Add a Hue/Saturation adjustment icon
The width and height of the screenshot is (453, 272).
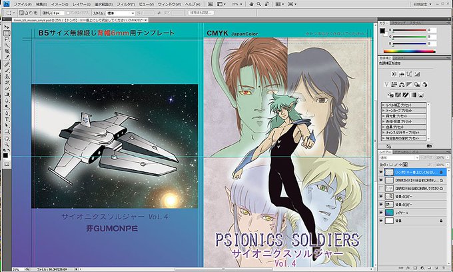pos(394,85)
